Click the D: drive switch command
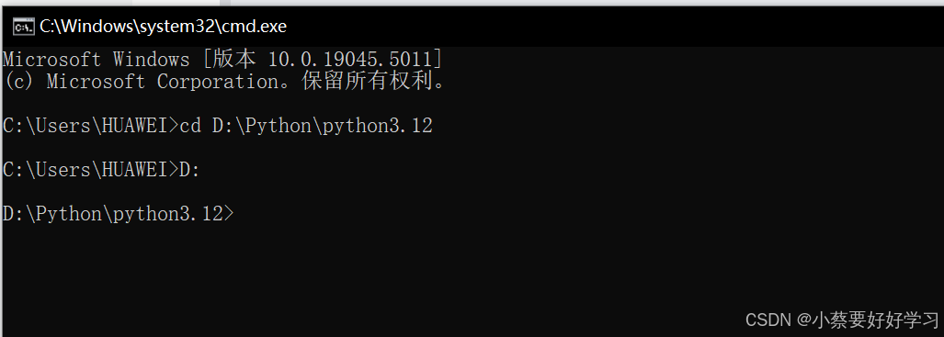The width and height of the screenshot is (944, 337). point(189,170)
